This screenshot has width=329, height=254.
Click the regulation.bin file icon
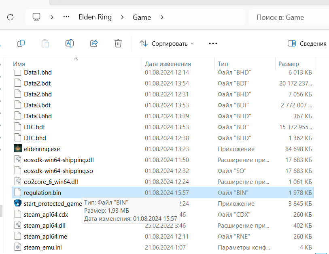(18, 192)
